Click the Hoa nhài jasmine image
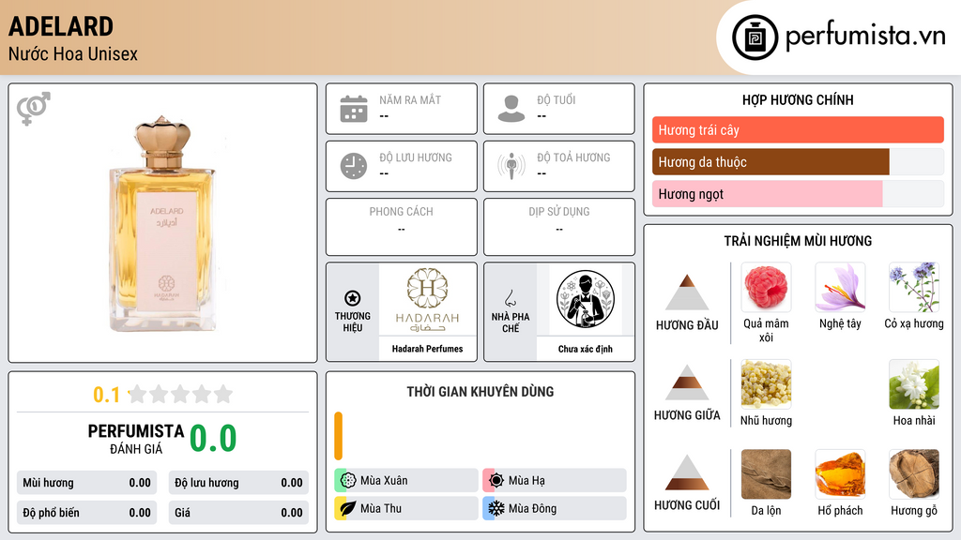Image resolution: width=961 pixels, height=540 pixels. point(914,384)
